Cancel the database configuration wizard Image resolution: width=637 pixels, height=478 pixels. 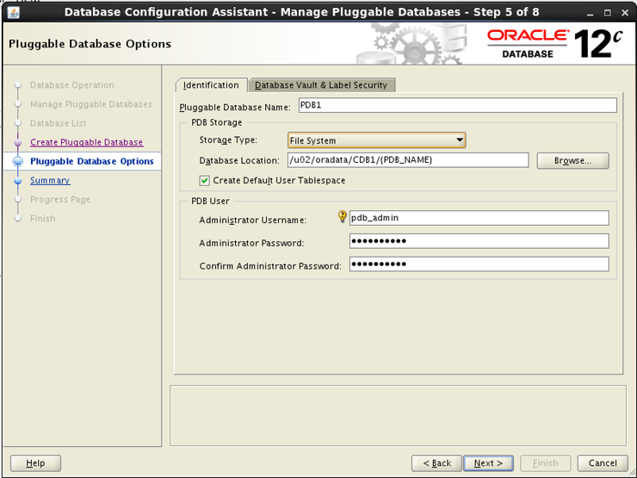pyautogui.click(x=603, y=463)
